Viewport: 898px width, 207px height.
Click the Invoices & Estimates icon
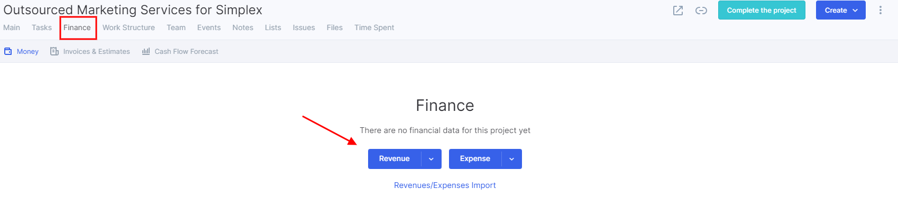coord(54,51)
